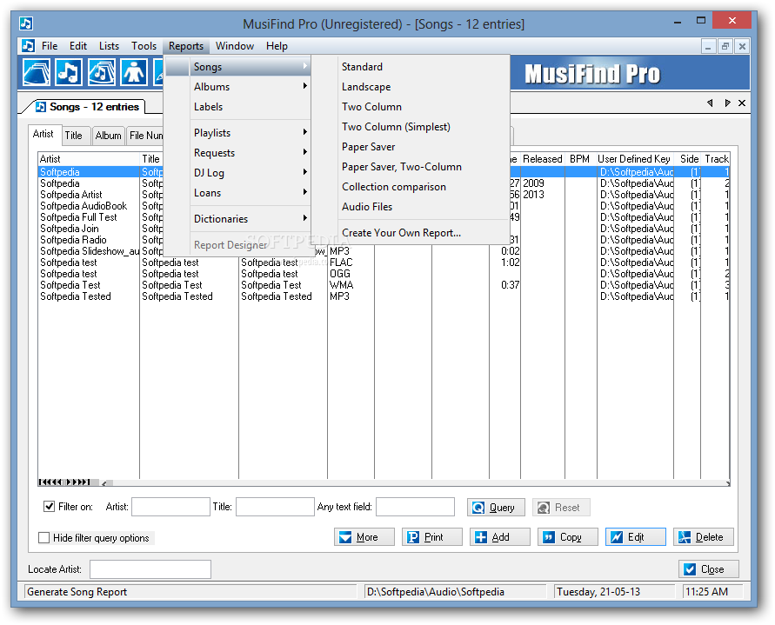Choose Create Your Own Report...
Screen dimensions: 775x625
[x=401, y=233]
